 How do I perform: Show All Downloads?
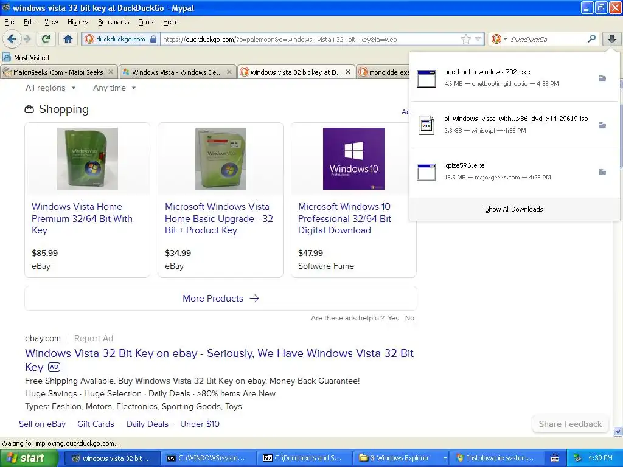(x=513, y=209)
